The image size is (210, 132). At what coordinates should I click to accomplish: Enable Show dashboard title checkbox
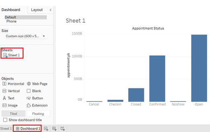coord(5,120)
